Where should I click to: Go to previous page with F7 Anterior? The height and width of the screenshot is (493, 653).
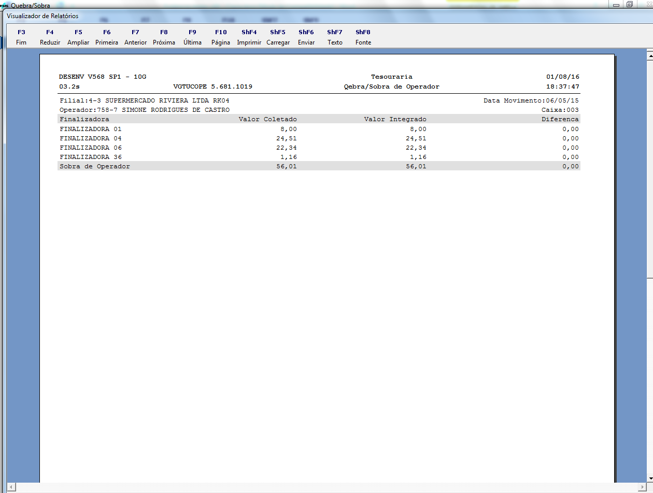(135, 37)
